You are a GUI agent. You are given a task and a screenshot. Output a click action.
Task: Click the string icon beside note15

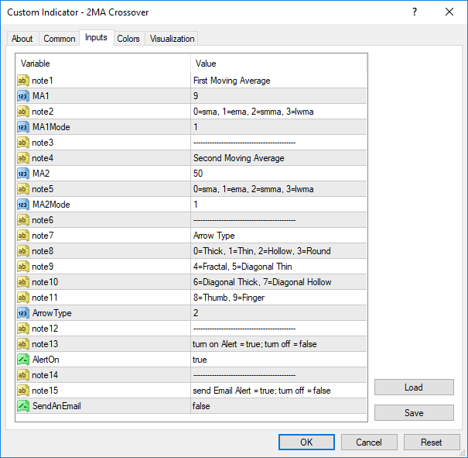23,391
